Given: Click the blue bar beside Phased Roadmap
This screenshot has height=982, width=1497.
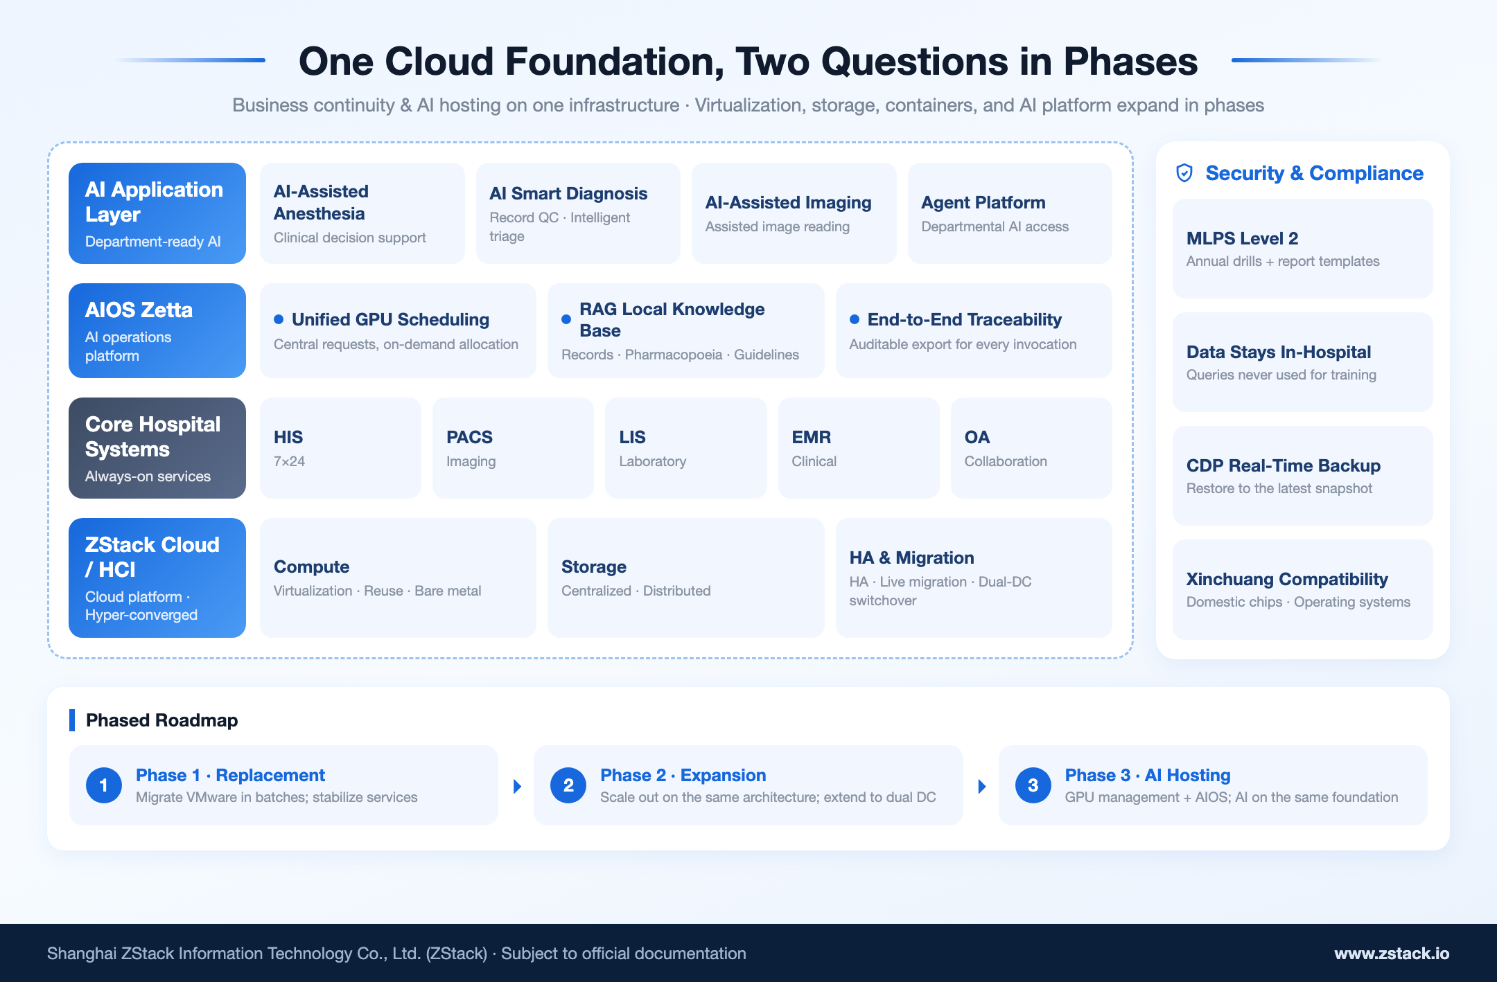Looking at the screenshot, I should (72, 720).
